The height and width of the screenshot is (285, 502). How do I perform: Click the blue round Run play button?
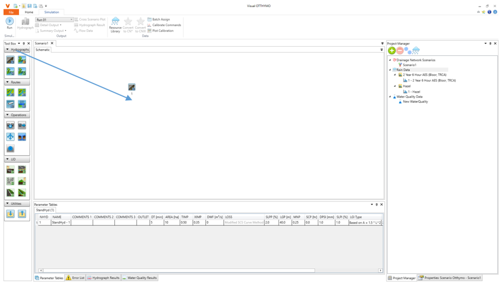10,21
